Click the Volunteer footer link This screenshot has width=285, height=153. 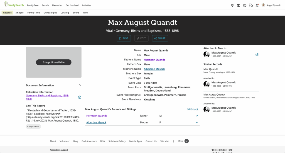click(65, 141)
